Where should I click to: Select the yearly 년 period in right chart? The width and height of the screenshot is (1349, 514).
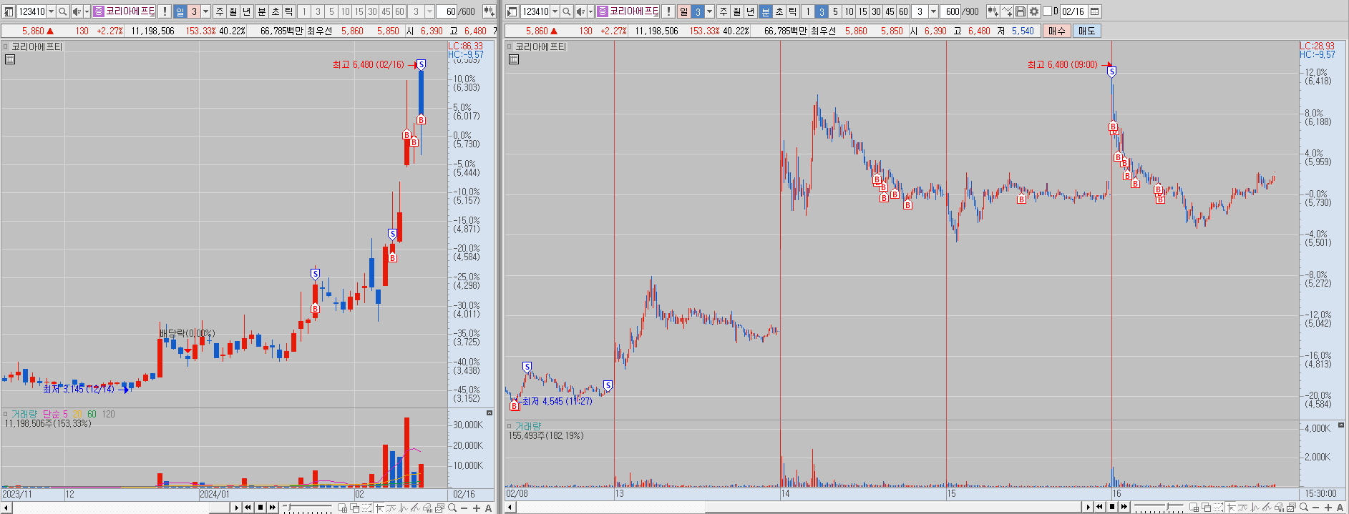point(751,11)
